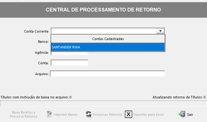207x122 pixels.
Task: Click the Central de Processamento de Retorno header
Action: click(103, 10)
